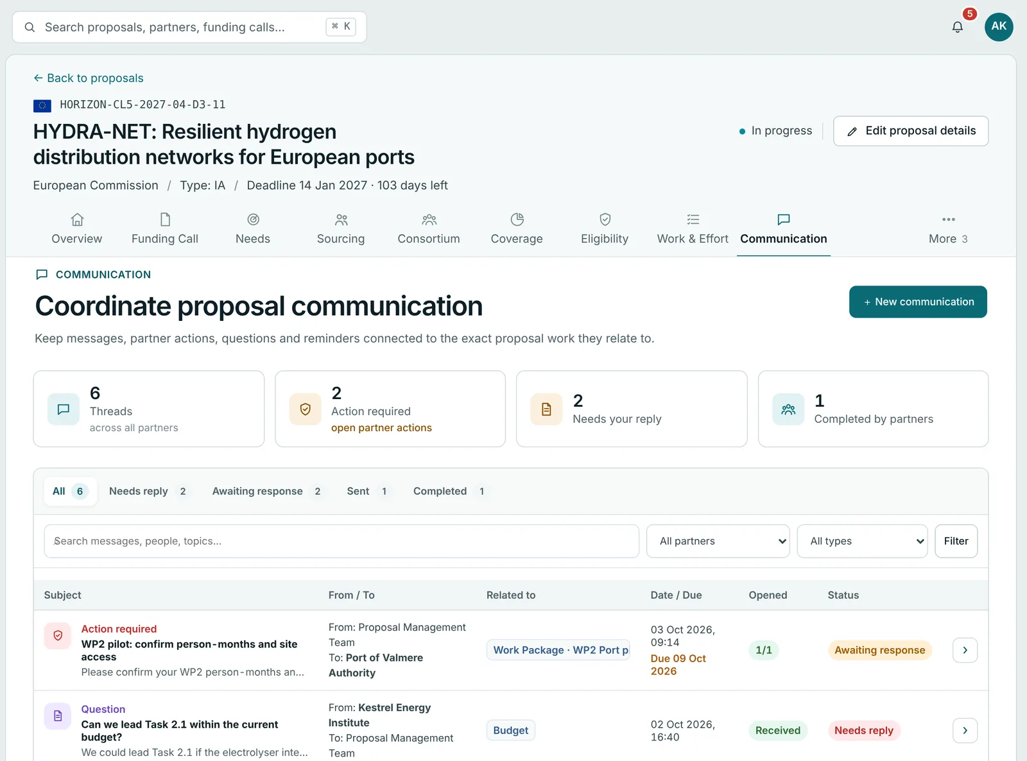Click the Coverage pie chart icon
1027x761 pixels.
click(517, 219)
